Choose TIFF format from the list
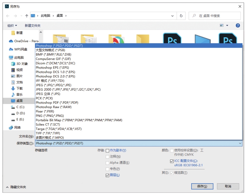This screenshot has height=194, width=245. point(139,133)
